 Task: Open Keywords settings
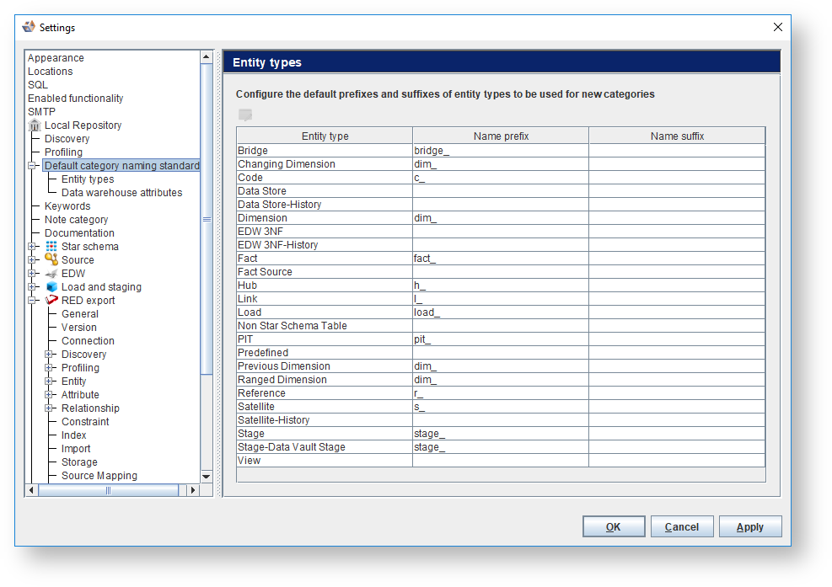pos(67,206)
